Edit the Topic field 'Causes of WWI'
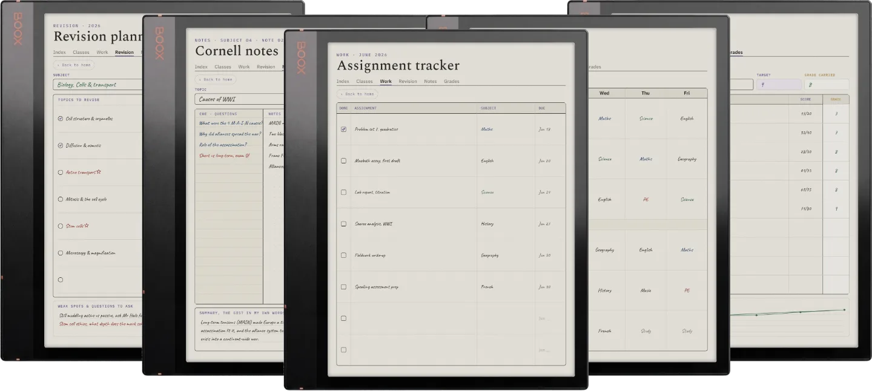The width and height of the screenshot is (872, 391). coord(239,99)
